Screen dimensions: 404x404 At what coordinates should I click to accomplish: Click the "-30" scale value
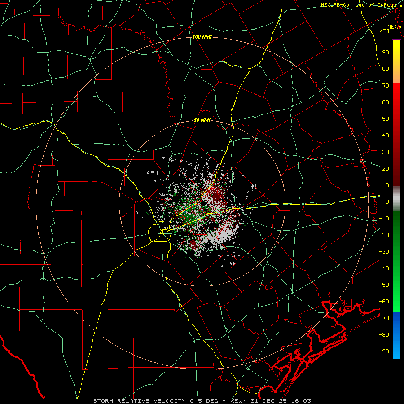click(384, 252)
